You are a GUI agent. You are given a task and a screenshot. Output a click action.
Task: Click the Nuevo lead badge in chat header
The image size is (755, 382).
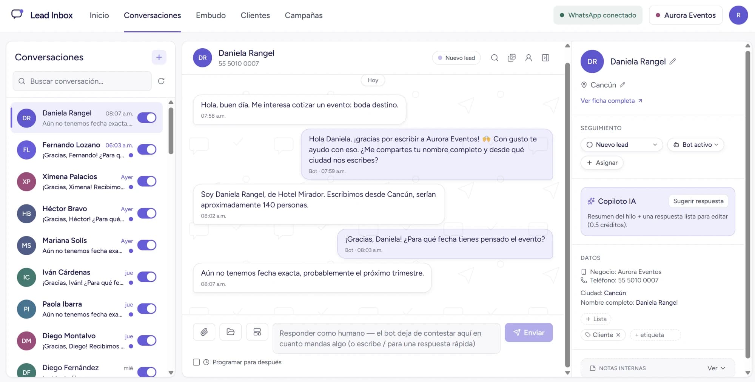tap(456, 58)
